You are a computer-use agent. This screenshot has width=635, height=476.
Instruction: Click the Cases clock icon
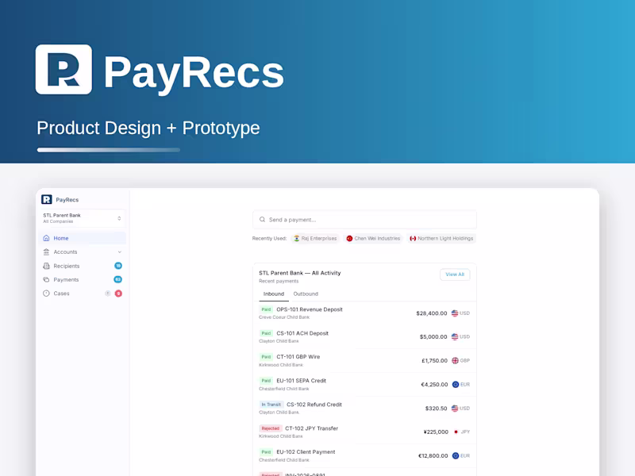46,294
